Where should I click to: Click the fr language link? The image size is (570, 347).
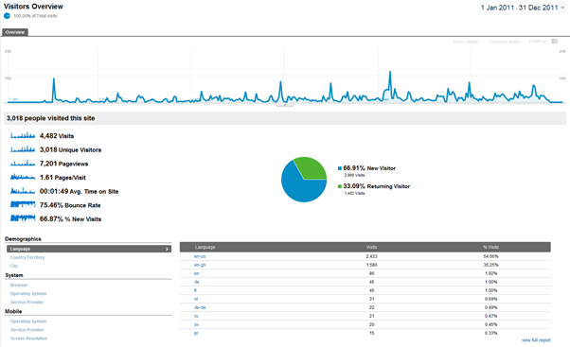coord(196,290)
